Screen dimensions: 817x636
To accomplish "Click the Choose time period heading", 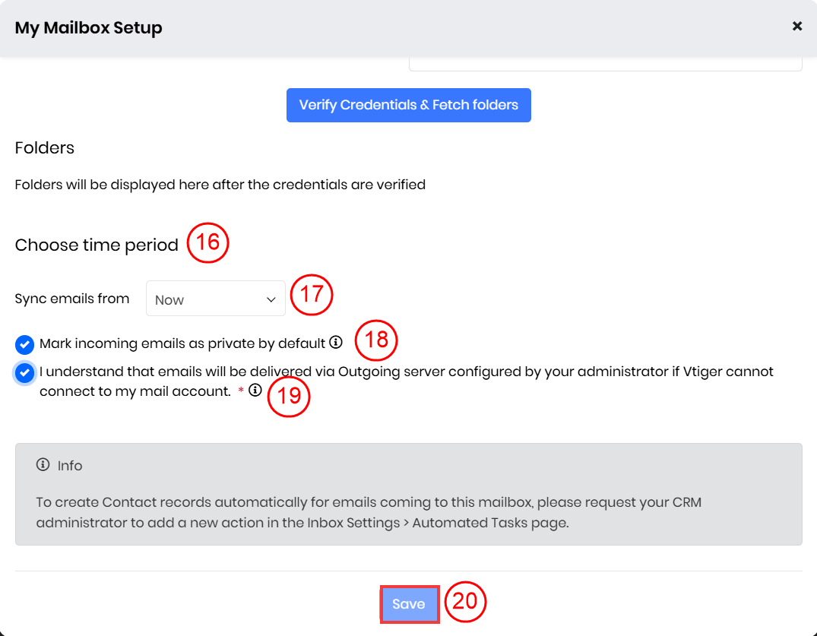I will click(97, 245).
